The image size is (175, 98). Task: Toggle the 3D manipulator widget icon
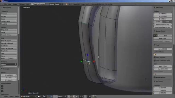pyautogui.click(x=49, y=96)
